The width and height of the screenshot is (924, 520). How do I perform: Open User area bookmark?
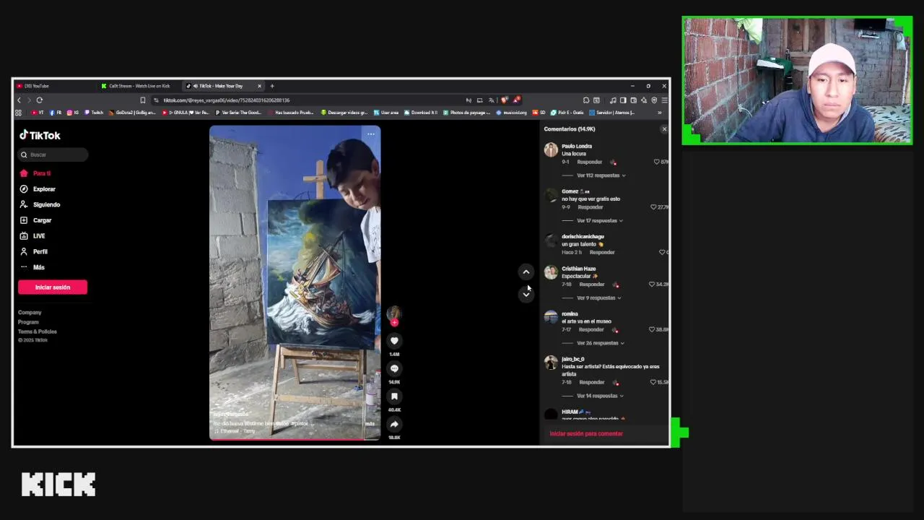pos(386,113)
